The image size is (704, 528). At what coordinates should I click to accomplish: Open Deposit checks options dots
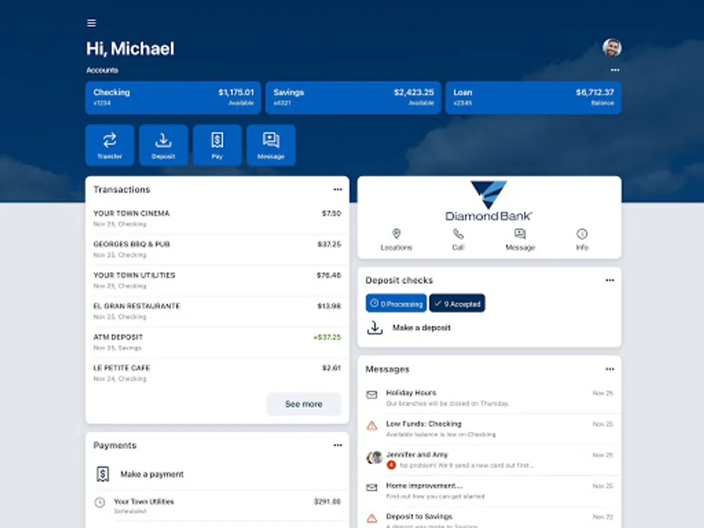(610, 280)
